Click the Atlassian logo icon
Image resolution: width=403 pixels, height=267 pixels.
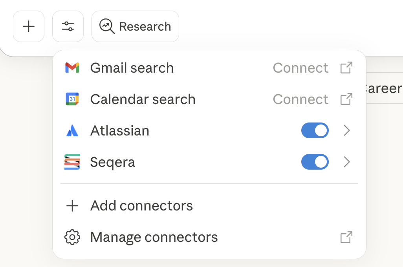click(72, 131)
